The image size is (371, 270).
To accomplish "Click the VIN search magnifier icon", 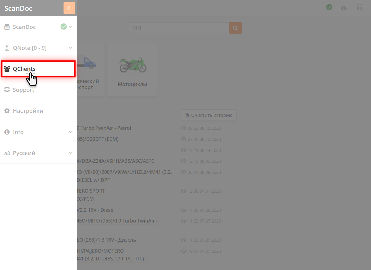I will [x=235, y=28].
